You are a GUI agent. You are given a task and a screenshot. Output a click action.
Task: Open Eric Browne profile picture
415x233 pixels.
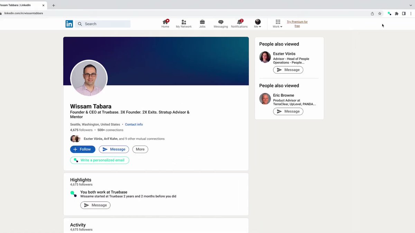265,99
